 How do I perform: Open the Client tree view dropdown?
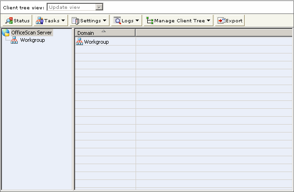pyautogui.click(x=98, y=7)
